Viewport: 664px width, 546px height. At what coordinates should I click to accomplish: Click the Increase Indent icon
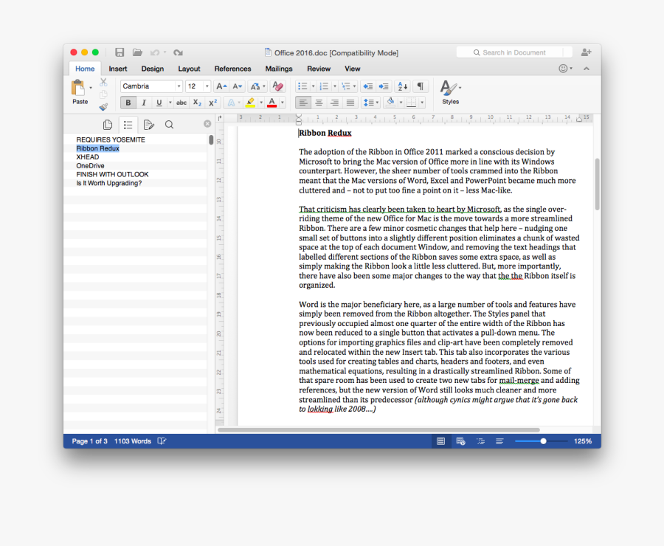(x=383, y=86)
